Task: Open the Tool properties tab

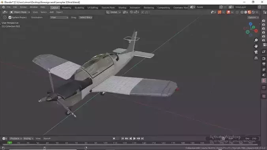Action: [264, 52]
